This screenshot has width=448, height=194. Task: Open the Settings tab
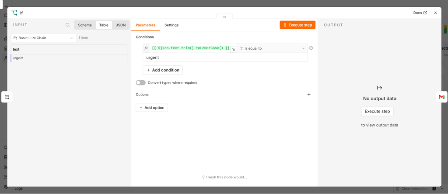171,25
